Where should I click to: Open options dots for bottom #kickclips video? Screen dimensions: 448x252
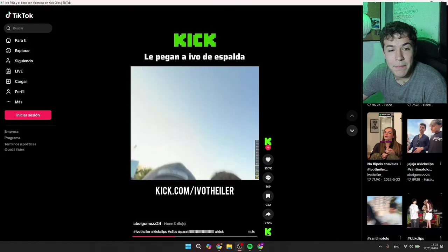tap(440, 238)
